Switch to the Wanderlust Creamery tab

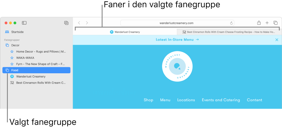tap(125, 32)
